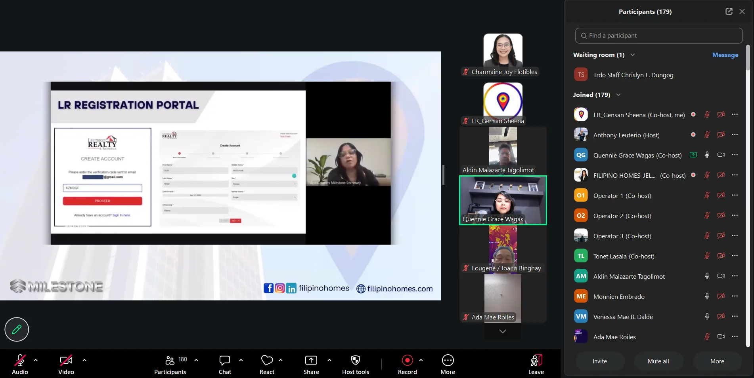This screenshot has height=378, width=754.
Task: Expand caret next to Participants count
Action: (x=196, y=360)
